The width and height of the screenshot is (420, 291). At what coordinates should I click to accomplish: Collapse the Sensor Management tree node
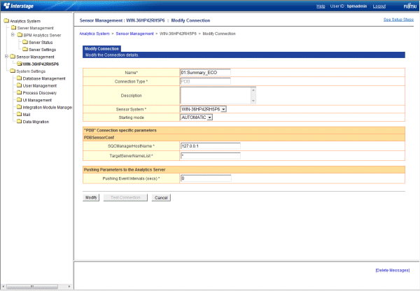[6, 57]
